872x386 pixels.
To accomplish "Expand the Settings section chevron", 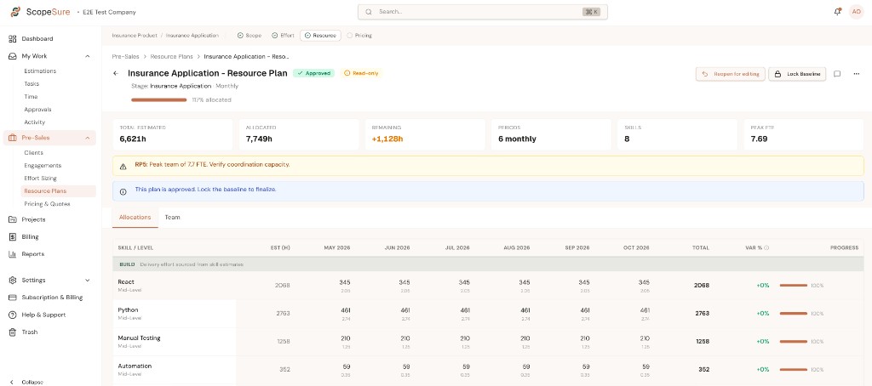I will pos(88,280).
